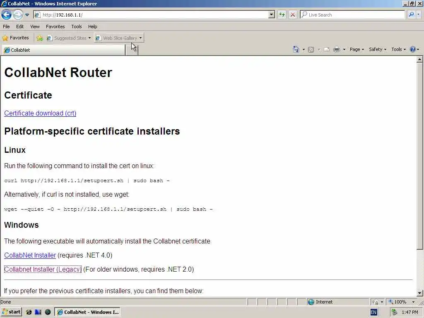This screenshot has width=424, height=318.
Task: Open the Favorites menu
Action: pos(55,26)
